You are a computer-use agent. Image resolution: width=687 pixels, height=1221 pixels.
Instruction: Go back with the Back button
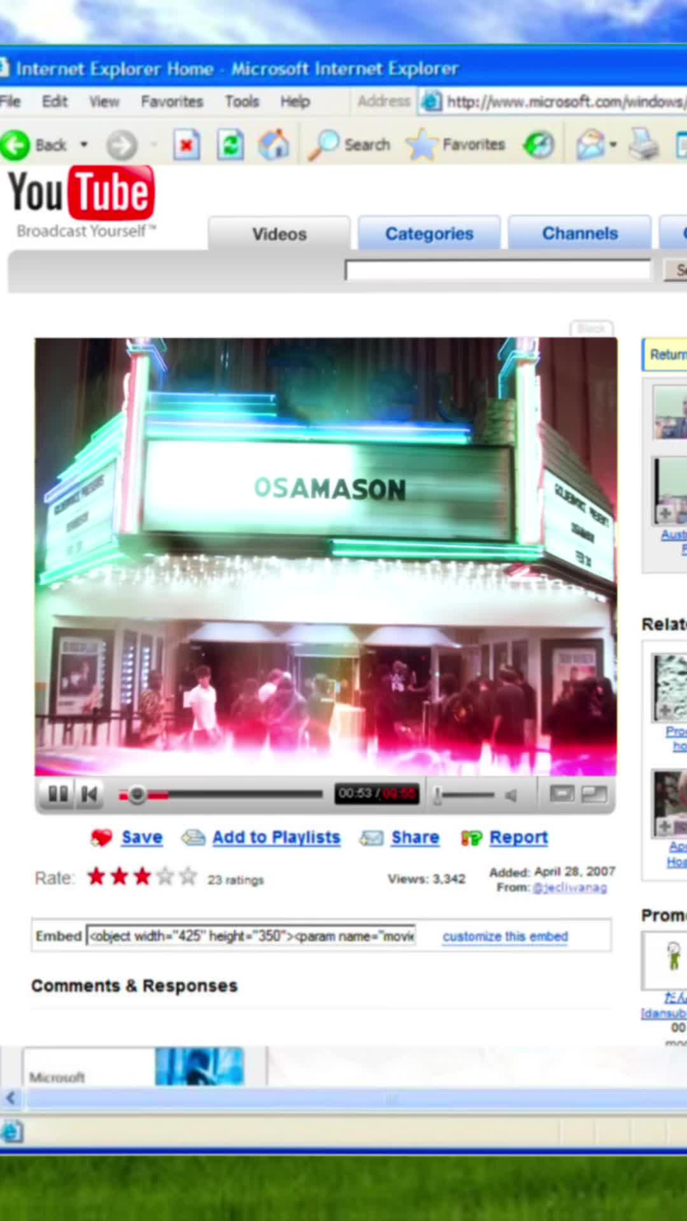34,145
